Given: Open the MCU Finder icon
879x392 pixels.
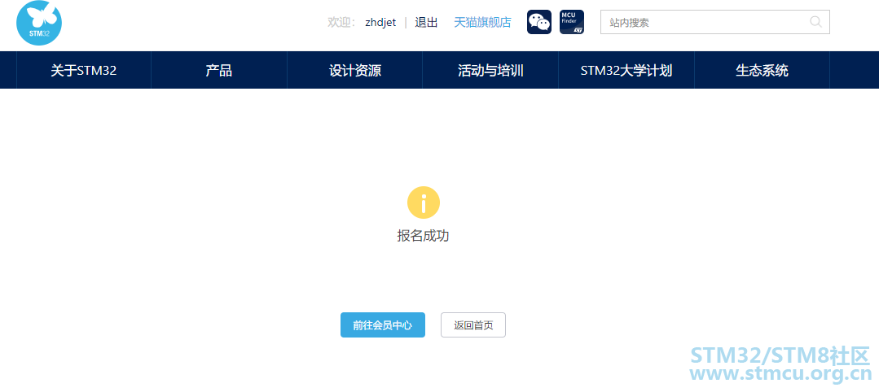Looking at the screenshot, I should point(572,22).
